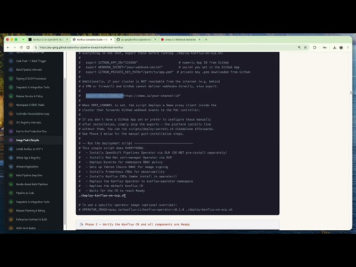The height and width of the screenshot is (267, 356).
Task: Switch to Konflux CI on OpenShift tab
Action: coord(48,39)
